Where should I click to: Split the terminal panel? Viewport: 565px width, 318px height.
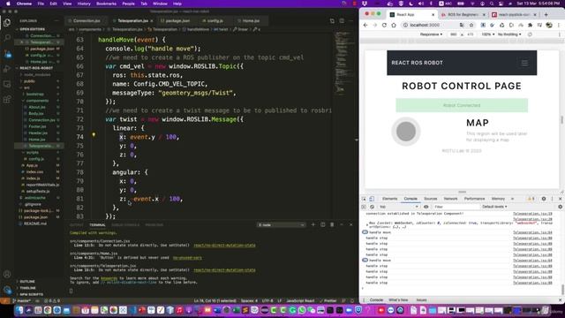point(322,224)
